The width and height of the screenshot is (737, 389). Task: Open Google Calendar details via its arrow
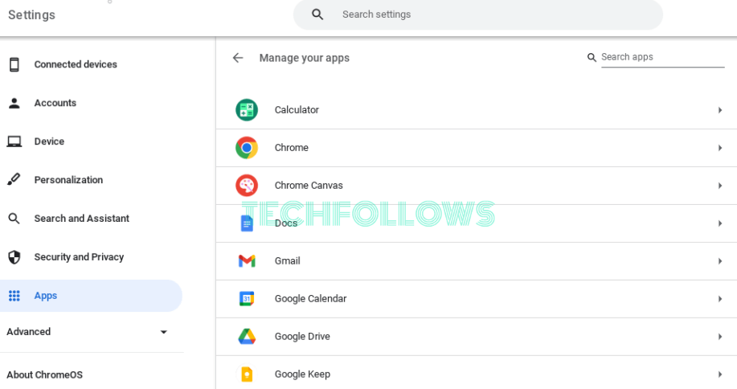720,299
